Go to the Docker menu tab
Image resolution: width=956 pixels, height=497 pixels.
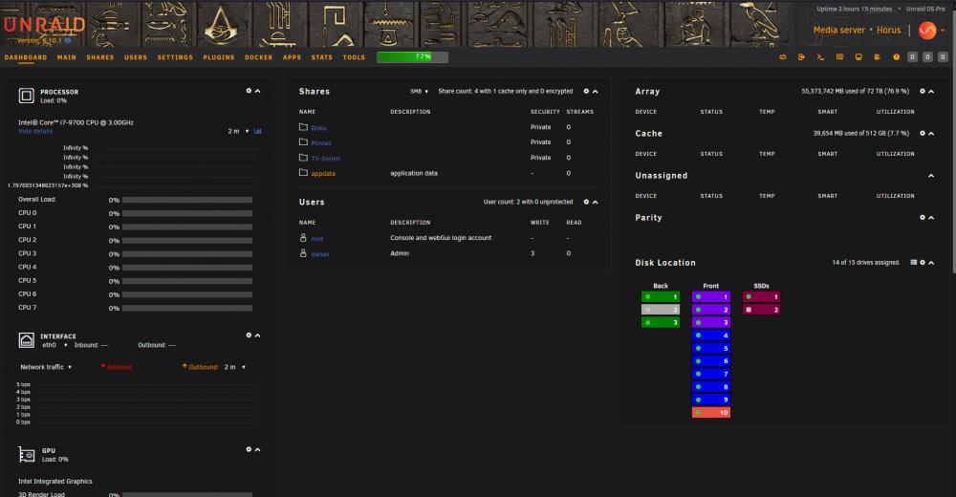[x=258, y=57]
